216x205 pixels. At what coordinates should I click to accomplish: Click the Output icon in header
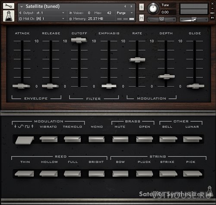click(20, 13)
